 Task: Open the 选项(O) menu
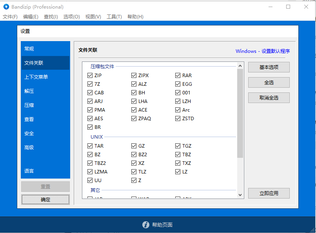71,17
